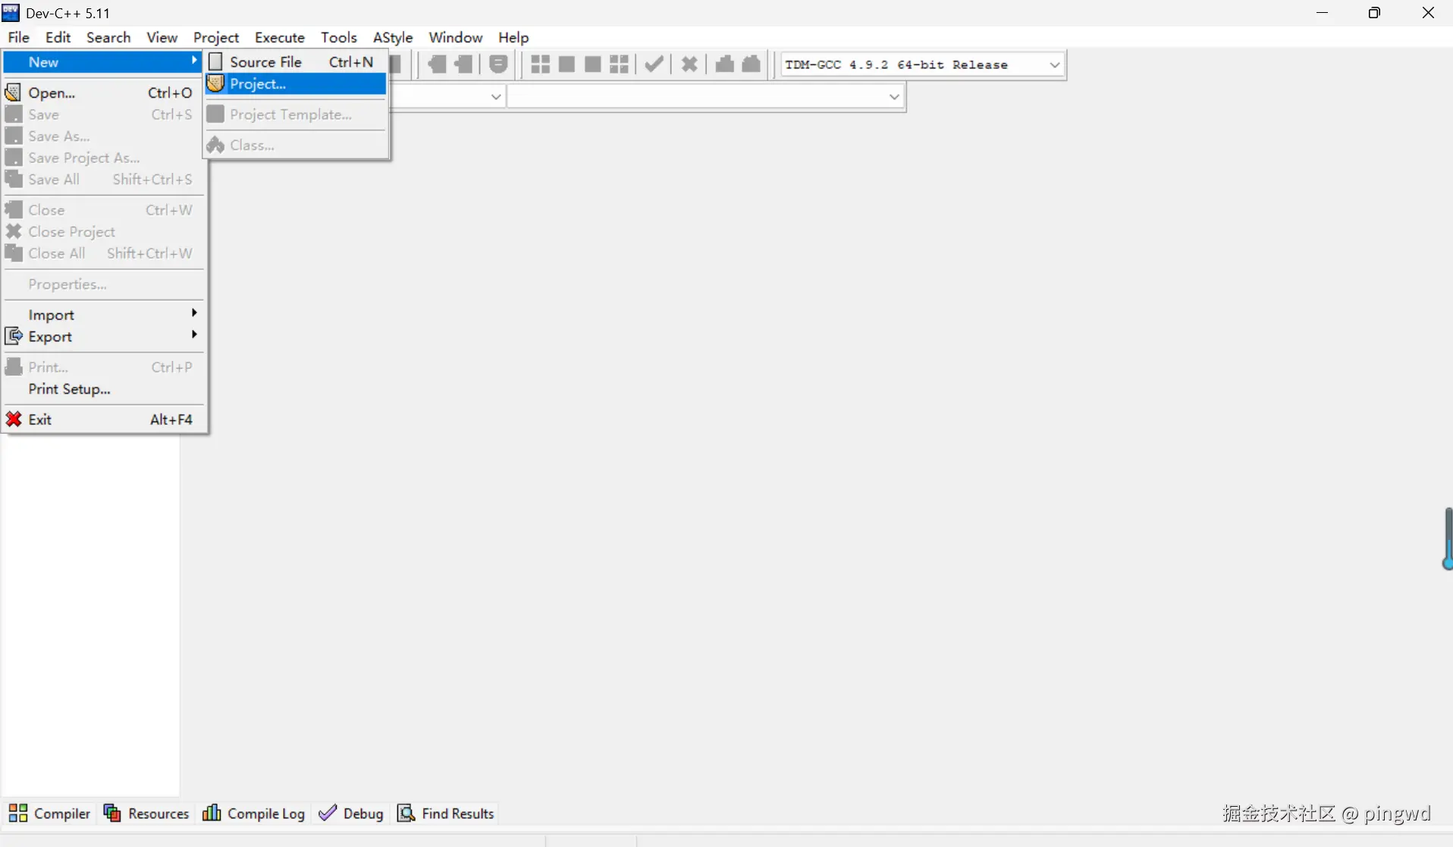This screenshot has width=1453, height=847.
Task: Open the Help menu
Action: [x=513, y=37]
